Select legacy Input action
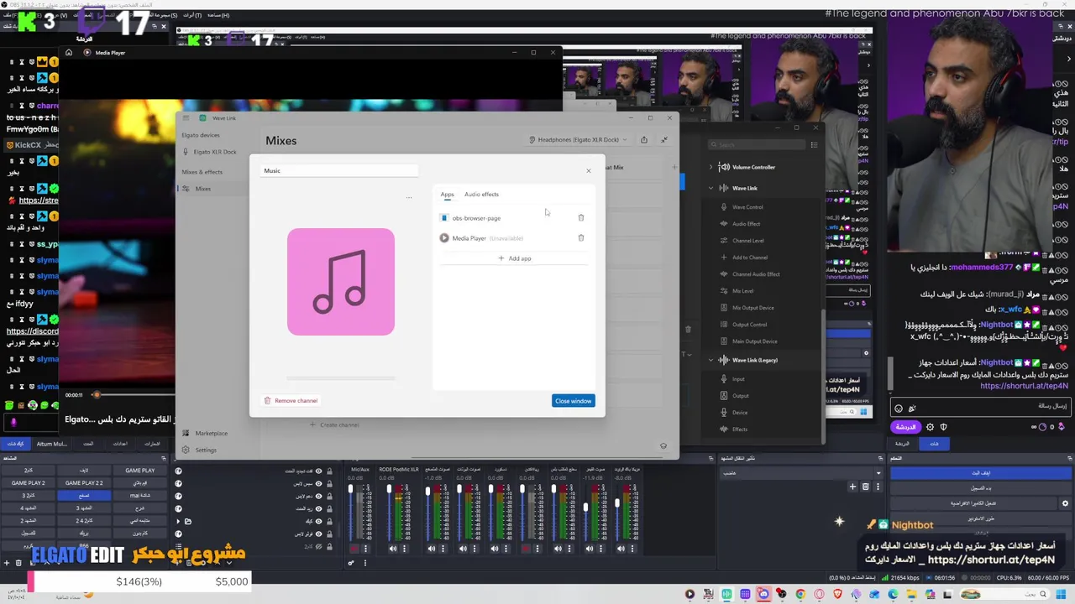 pos(738,379)
